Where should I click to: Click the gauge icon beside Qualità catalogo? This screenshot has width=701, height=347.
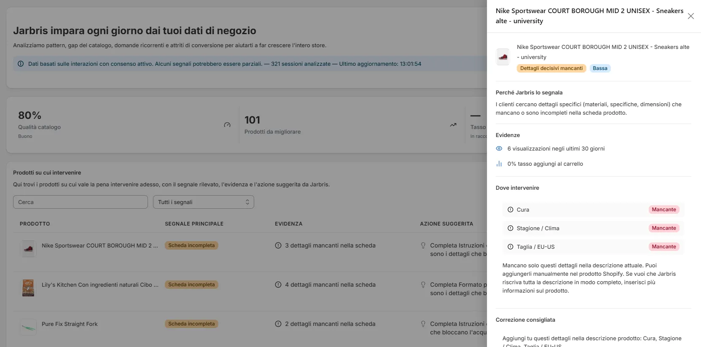tap(227, 125)
